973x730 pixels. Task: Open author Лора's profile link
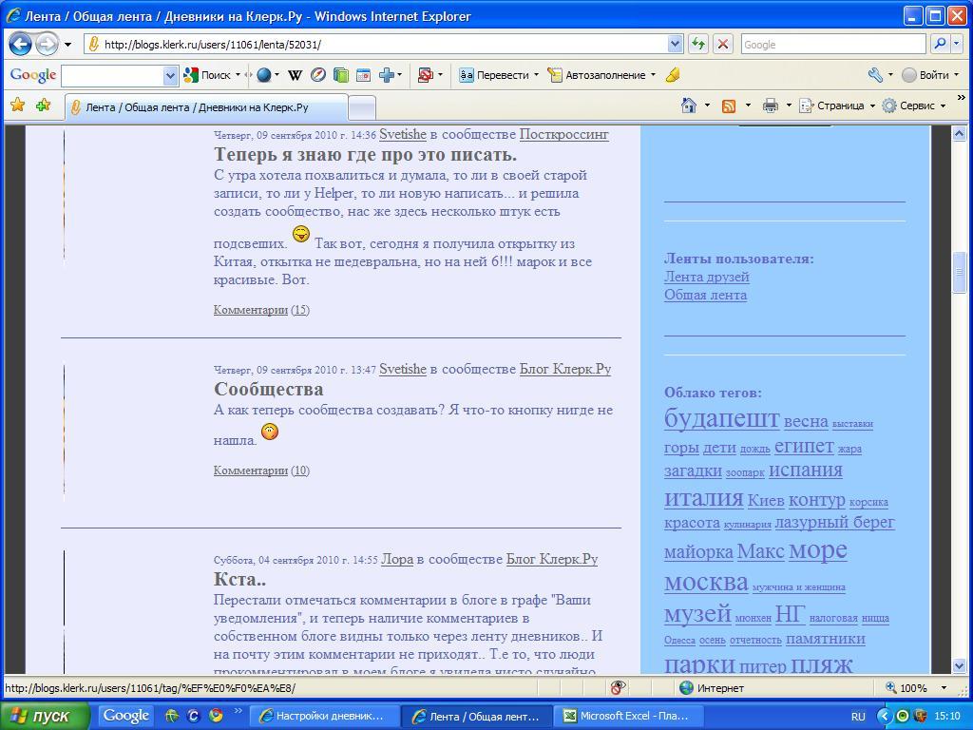[x=396, y=559]
